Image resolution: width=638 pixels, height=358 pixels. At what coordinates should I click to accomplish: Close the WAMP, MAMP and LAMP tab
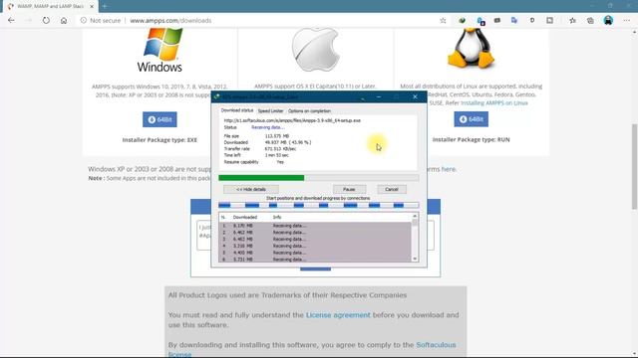pos(92,7)
